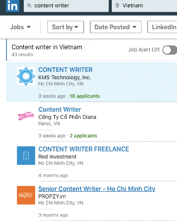The height and width of the screenshot is (221, 177).
Task: Focus the Vietnam location field
Action: coord(144,6)
